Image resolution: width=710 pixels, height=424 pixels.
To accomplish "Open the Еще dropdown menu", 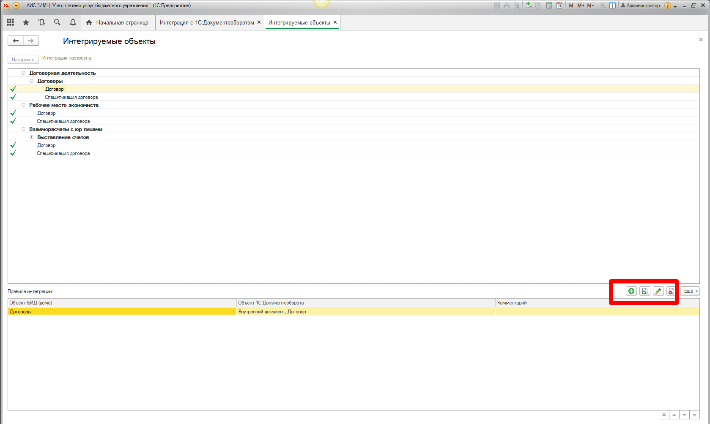I will coord(690,291).
